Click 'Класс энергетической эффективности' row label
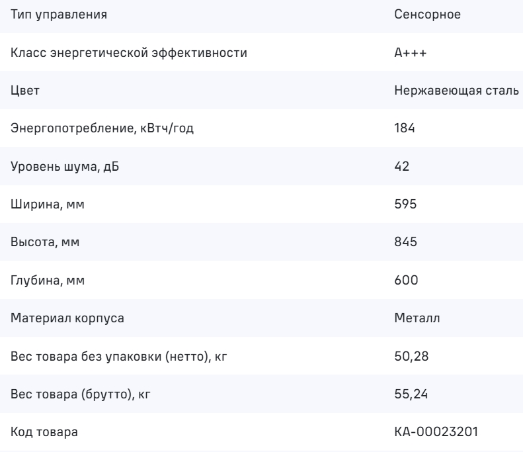Viewport: 523px width, 452px height. [129, 53]
